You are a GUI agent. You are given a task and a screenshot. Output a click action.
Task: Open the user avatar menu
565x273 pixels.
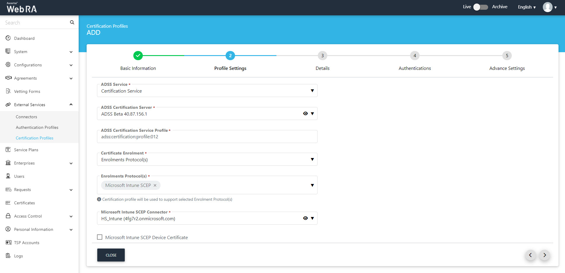click(x=550, y=7)
